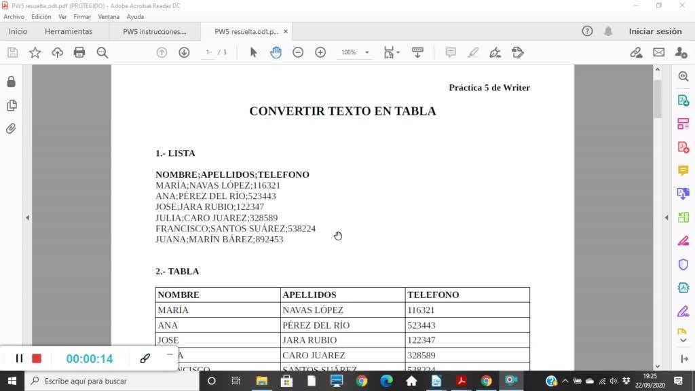Open Windows Start menu
Viewport: 695px width, 391px height.
point(12,381)
